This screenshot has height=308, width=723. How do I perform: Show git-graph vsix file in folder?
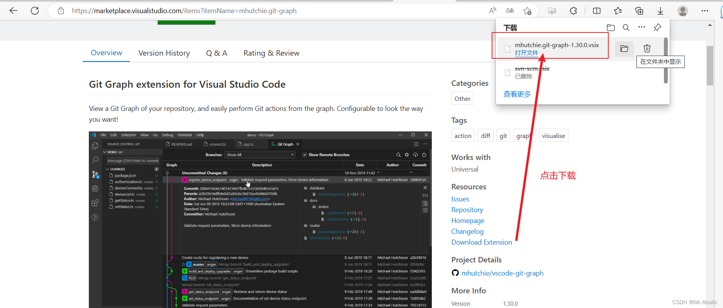point(624,49)
